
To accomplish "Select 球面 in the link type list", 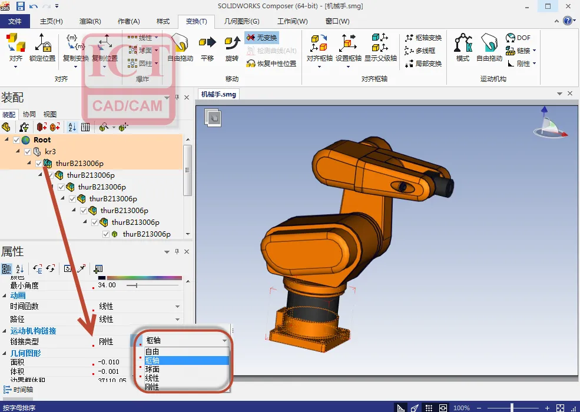I will (152, 369).
